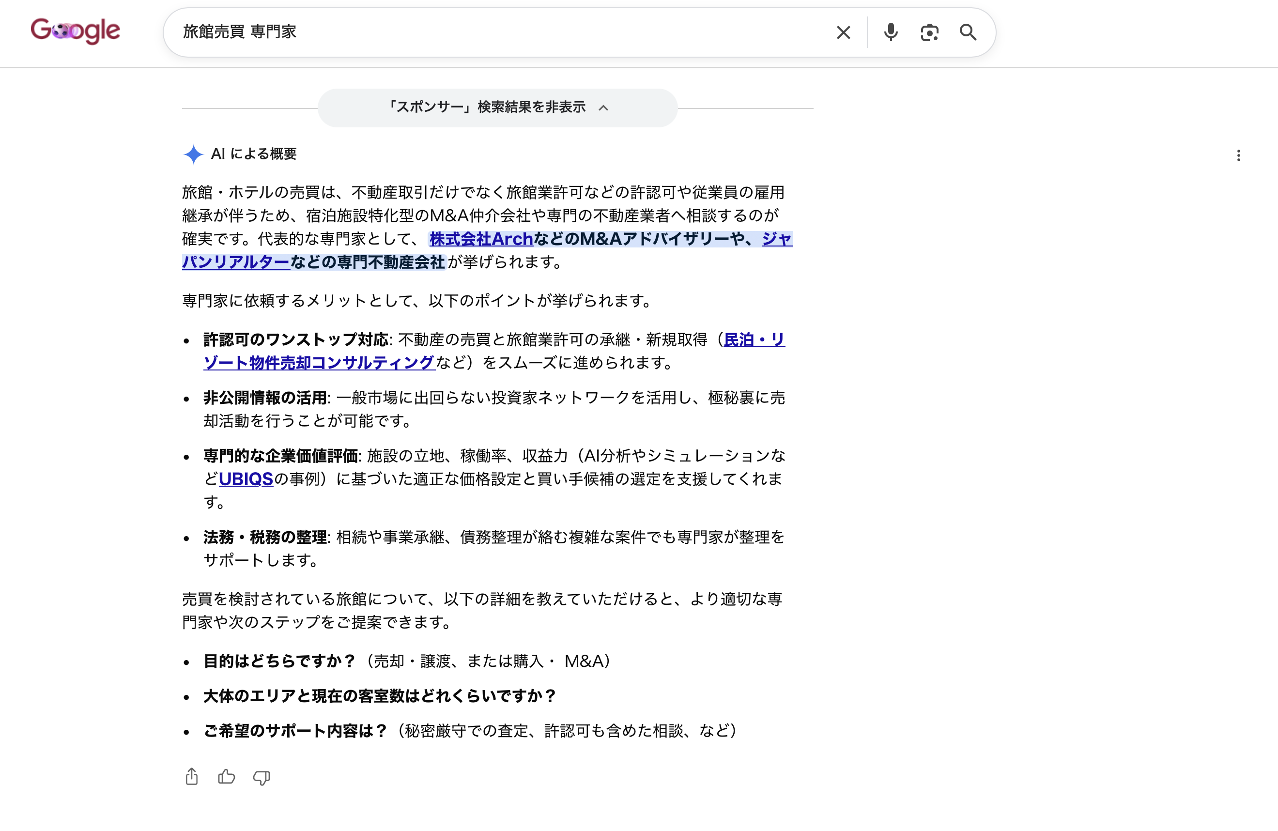This screenshot has height=831, width=1278.
Task: Click question 目的はどちらですか？
Action: (x=280, y=662)
